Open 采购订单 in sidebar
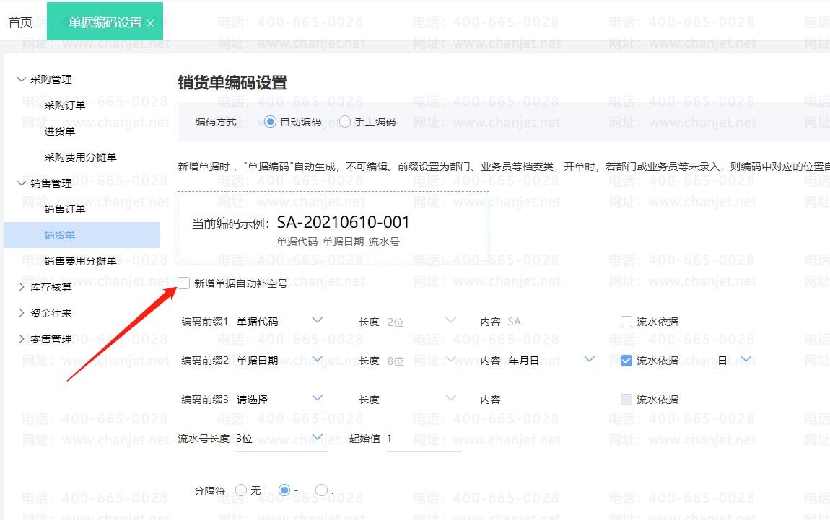This screenshot has width=830, height=520. (64, 105)
